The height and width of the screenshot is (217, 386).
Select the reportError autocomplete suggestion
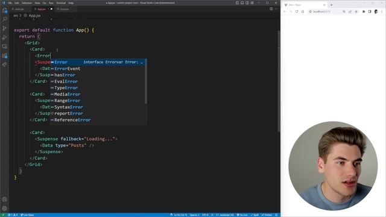pos(98,113)
